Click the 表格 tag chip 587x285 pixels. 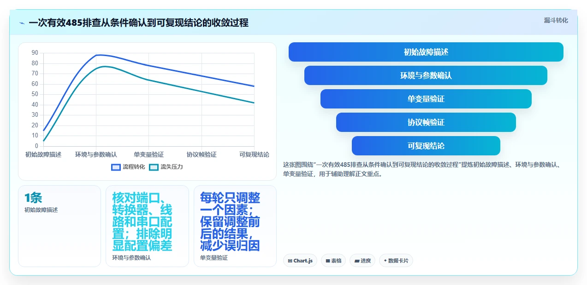(x=333, y=261)
